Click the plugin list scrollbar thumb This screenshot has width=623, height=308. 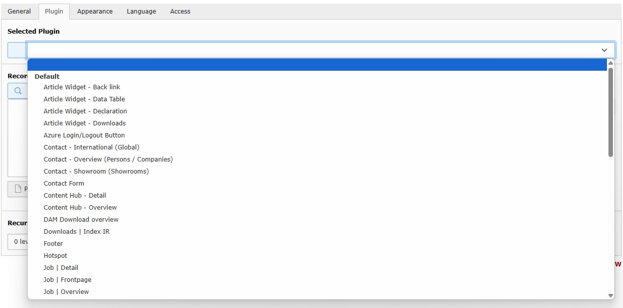610,113
